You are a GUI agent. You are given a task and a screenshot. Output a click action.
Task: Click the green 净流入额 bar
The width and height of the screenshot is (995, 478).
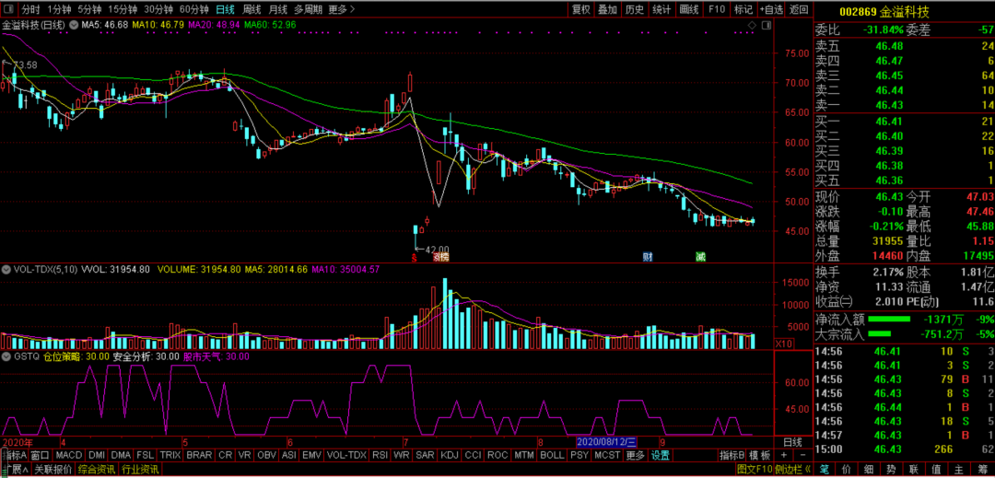tap(894, 320)
